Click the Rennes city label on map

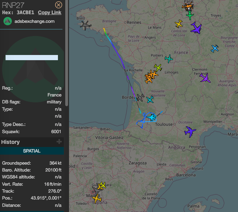pos(134,22)
